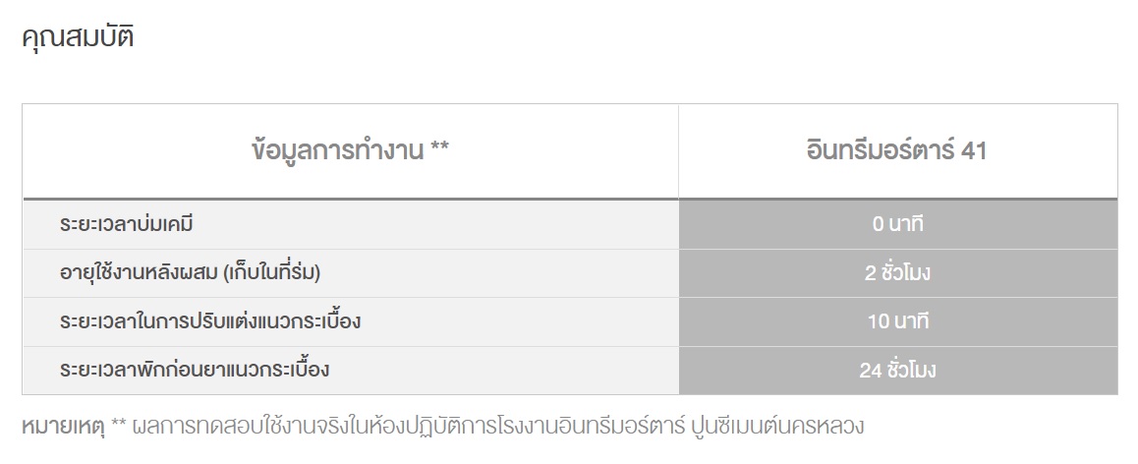Click the double asterisk in the table header
This screenshot has width=1138, height=464.
[440, 146]
